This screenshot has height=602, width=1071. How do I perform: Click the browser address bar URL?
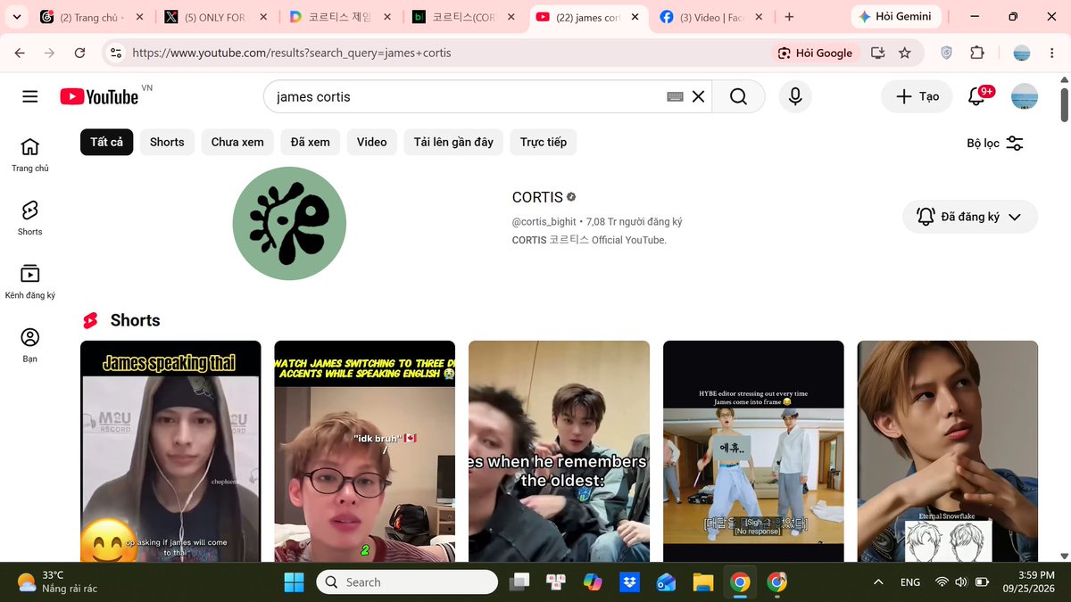tap(292, 53)
